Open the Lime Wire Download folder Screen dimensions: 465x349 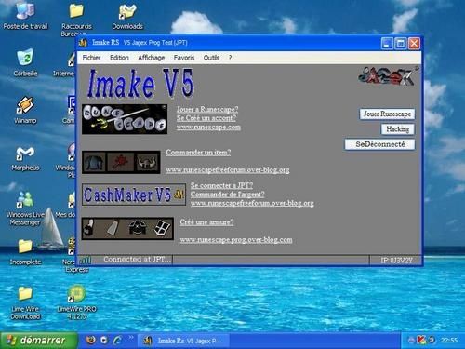(25, 302)
